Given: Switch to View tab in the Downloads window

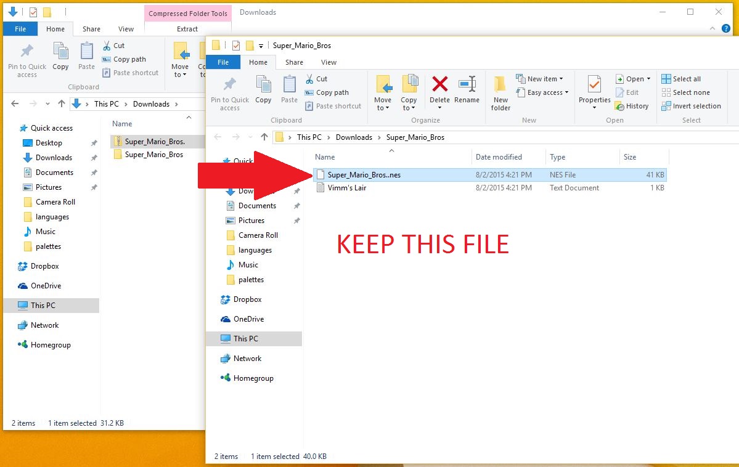Looking at the screenshot, I should pos(126,29).
